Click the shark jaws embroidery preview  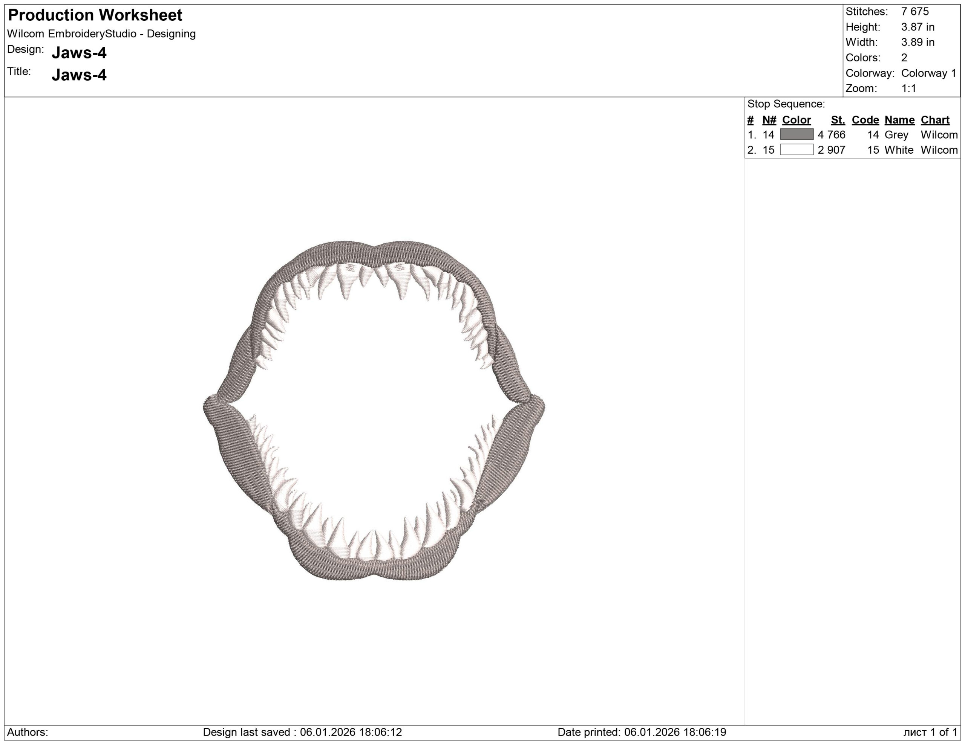coord(374,411)
